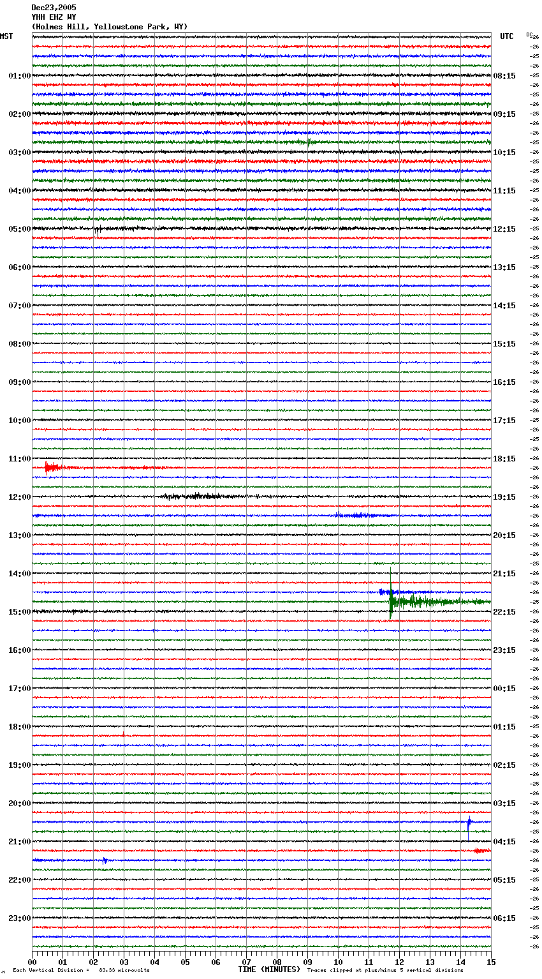Image resolution: width=542 pixels, height=979 pixels.
Task: Click the green burst on the trace above 03:00
Action: coord(309,142)
